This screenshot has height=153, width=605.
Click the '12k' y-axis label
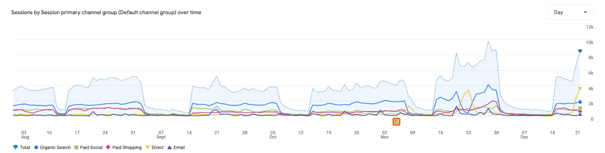590,27
